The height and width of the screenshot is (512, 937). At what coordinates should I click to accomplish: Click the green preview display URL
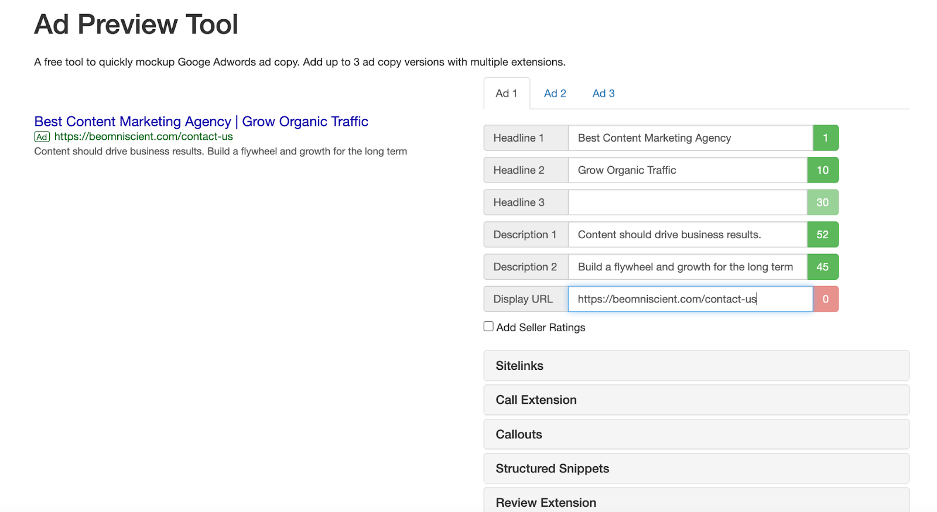(143, 137)
